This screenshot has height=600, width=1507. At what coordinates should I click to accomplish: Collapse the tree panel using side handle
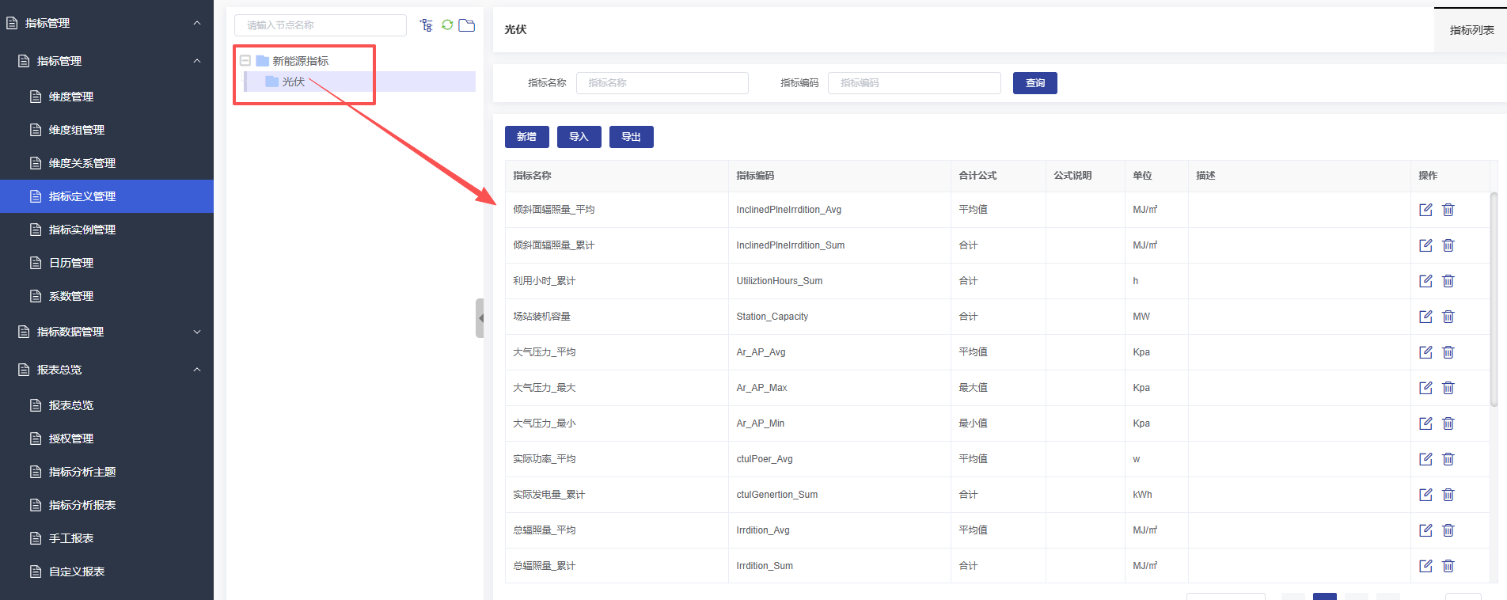click(x=480, y=318)
